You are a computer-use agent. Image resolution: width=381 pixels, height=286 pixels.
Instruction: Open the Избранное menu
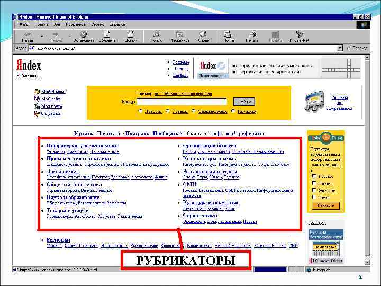pyautogui.click(x=76, y=24)
